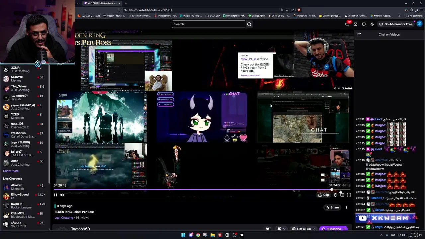Open AboKab live channel
This screenshot has height=239, width=425.
[25, 187]
